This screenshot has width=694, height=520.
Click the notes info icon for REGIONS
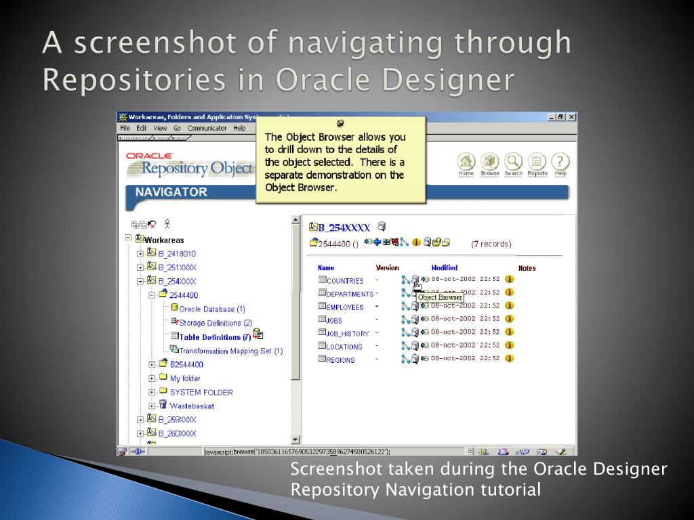(x=510, y=358)
